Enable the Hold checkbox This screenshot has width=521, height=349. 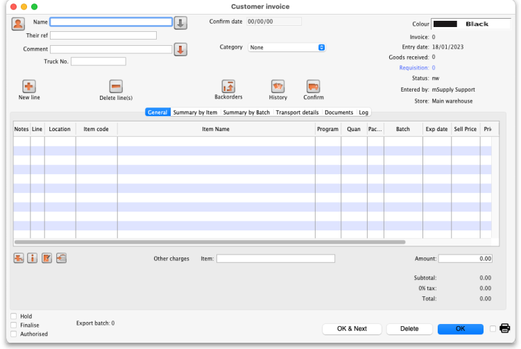click(x=14, y=316)
